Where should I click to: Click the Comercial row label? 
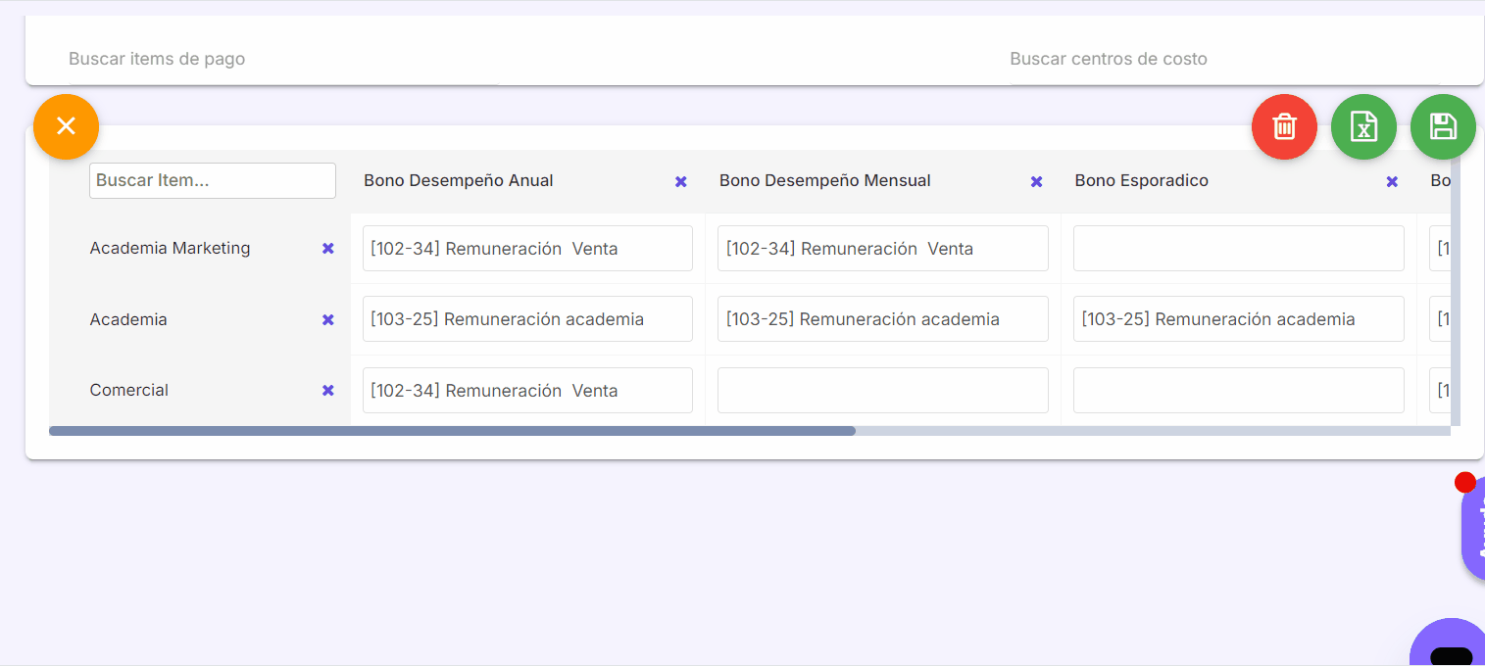coord(129,390)
